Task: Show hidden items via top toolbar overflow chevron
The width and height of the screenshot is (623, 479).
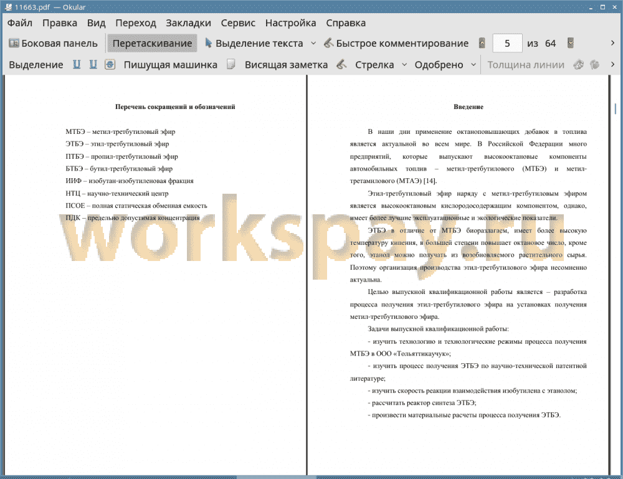Action: 612,43
